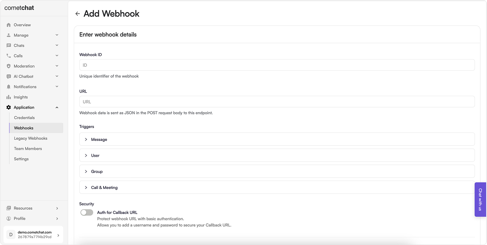Click the Webhook ID input field

(x=277, y=65)
